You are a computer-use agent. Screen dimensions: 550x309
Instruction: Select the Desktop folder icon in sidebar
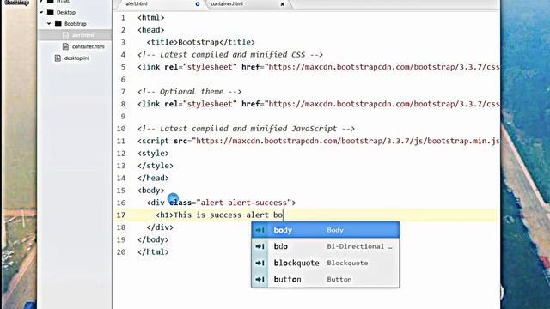[x=51, y=12]
